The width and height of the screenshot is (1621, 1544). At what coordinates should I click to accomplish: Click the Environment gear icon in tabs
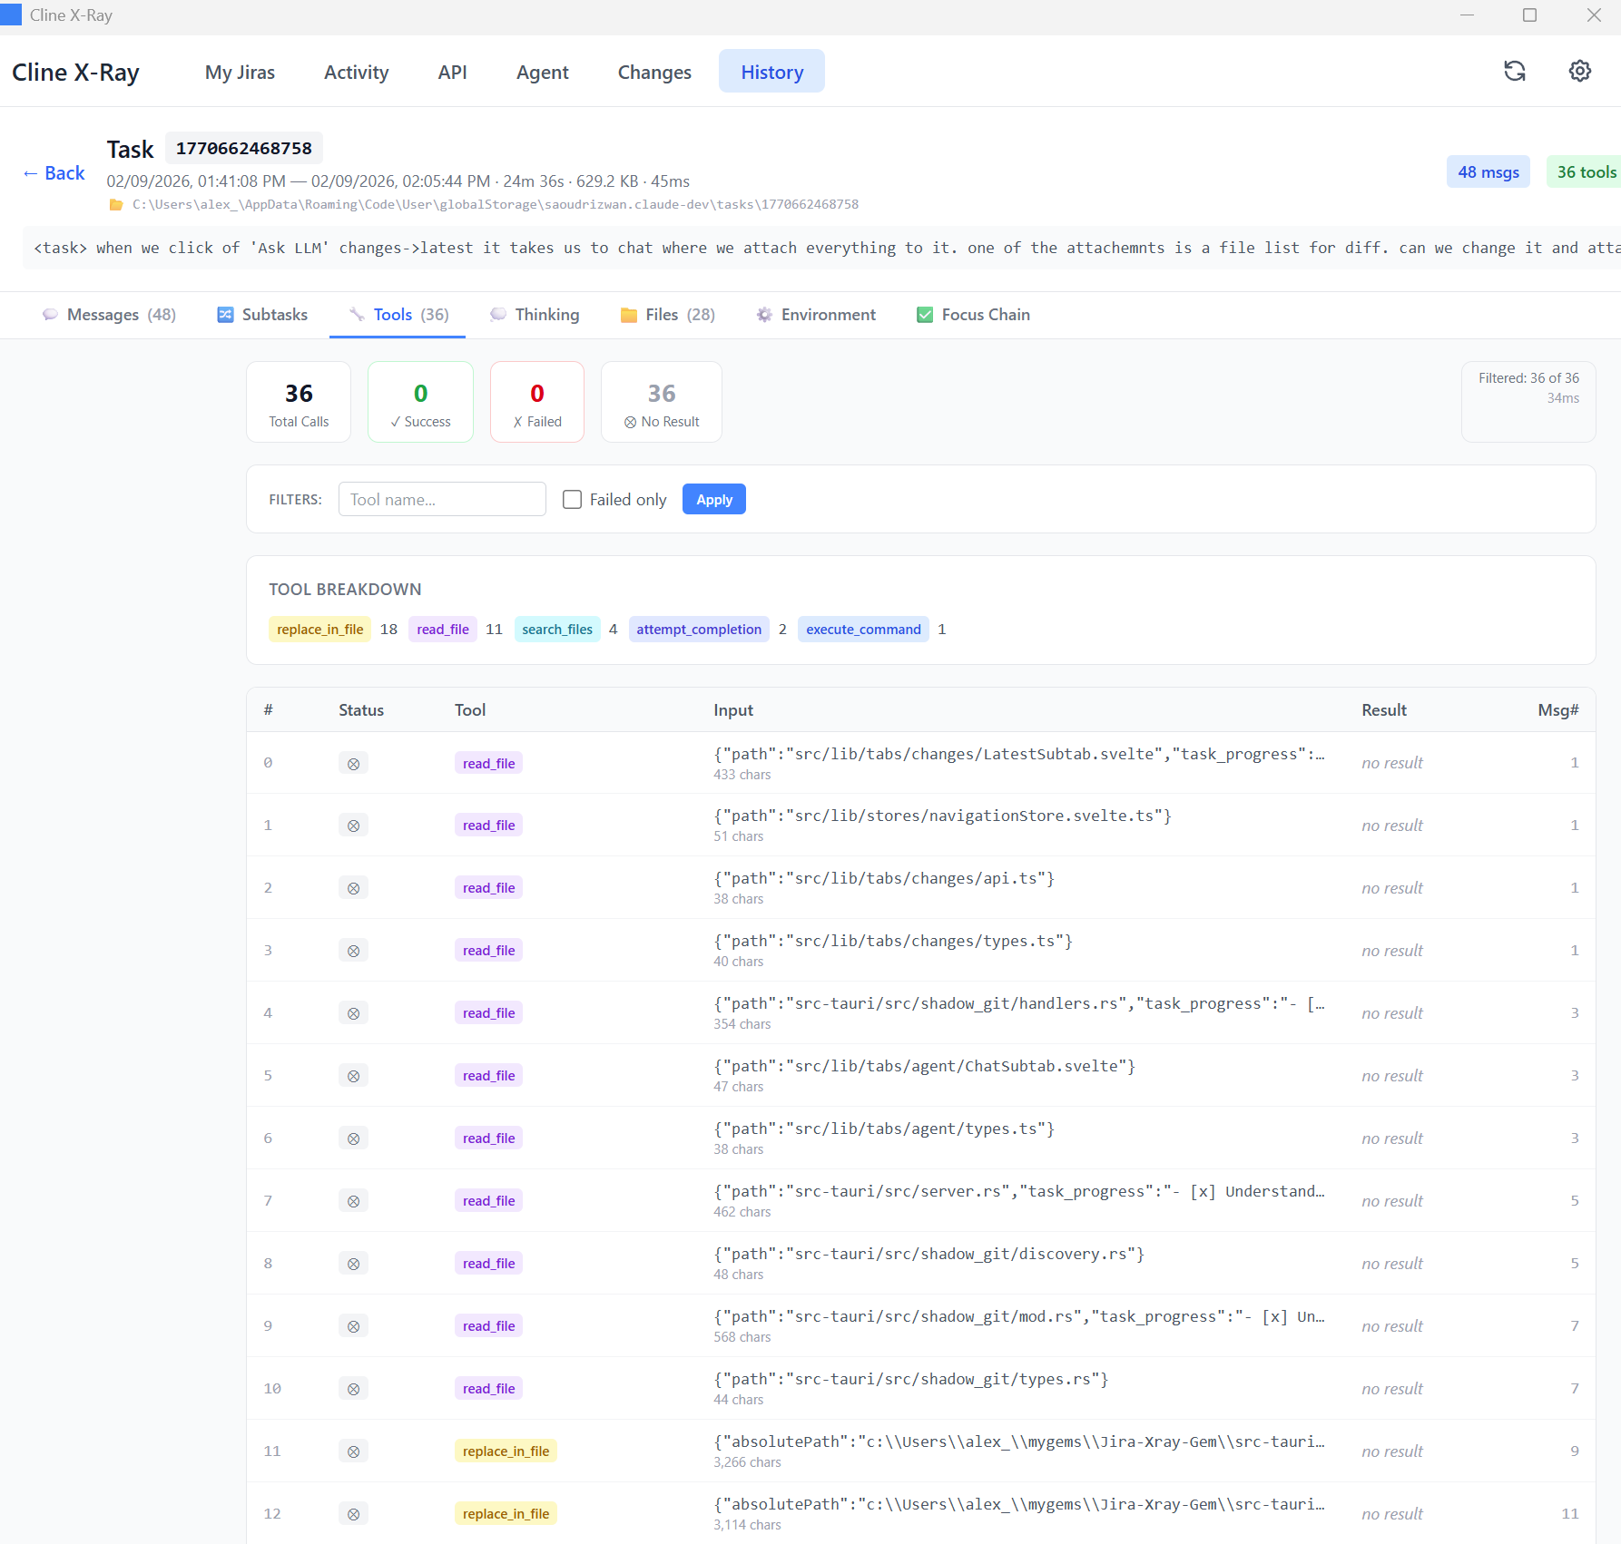click(x=764, y=315)
